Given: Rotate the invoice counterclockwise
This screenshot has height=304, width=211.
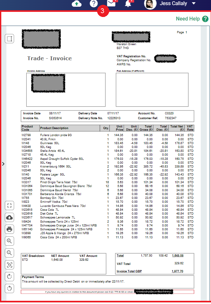Looking at the screenshot, I should pyautogui.click(x=10, y=289).
